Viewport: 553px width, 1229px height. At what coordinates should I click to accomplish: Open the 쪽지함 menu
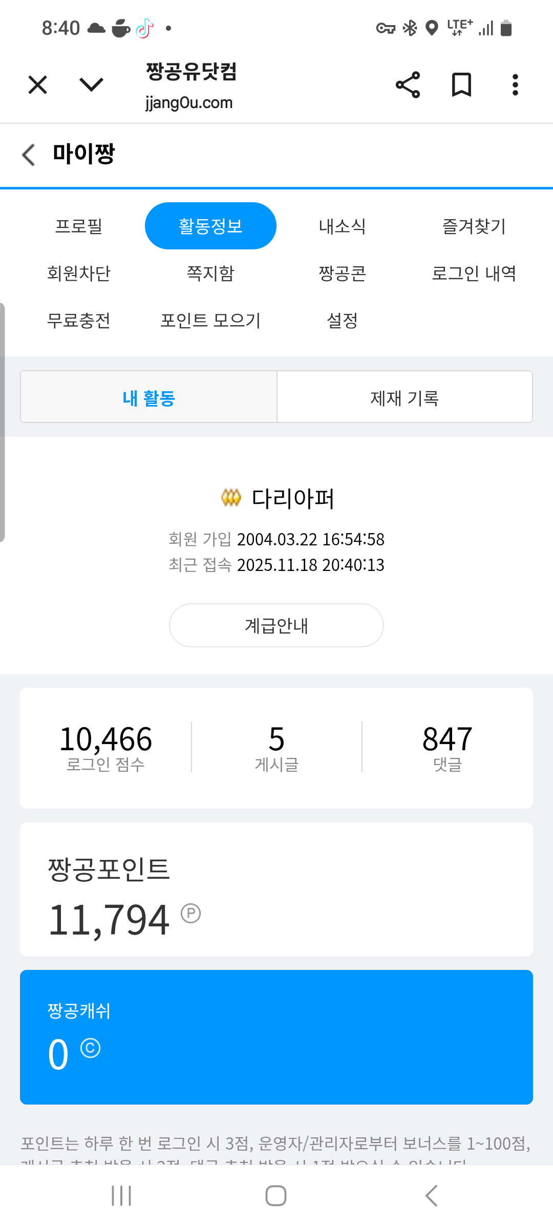[x=210, y=273]
